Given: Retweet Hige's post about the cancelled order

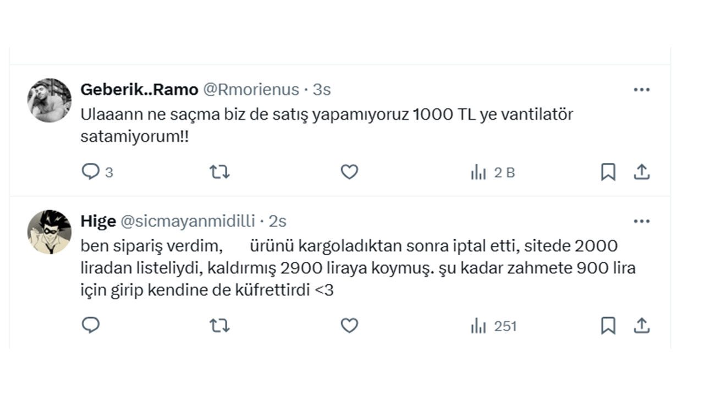Looking at the screenshot, I should (219, 326).
